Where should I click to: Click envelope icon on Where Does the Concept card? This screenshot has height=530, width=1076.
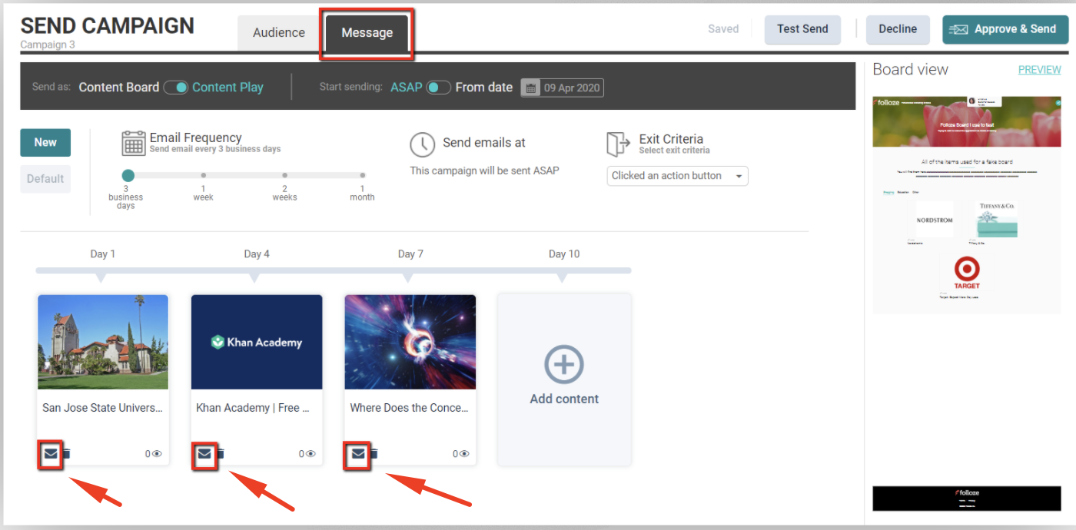tap(358, 453)
